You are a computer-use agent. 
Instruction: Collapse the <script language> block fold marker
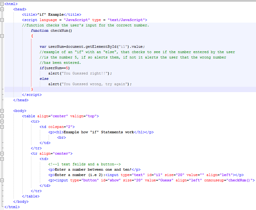point(2,20)
